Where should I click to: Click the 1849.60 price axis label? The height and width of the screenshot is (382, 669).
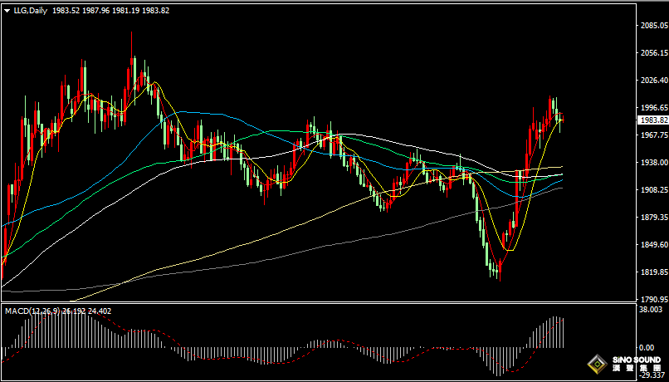654,245
